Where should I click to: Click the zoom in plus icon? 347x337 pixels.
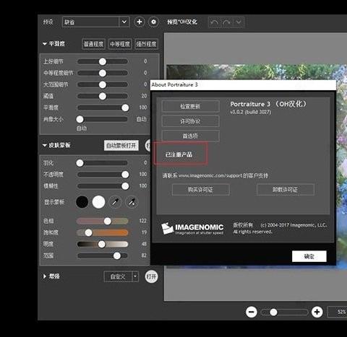pyautogui.click(x=317, y=312)
